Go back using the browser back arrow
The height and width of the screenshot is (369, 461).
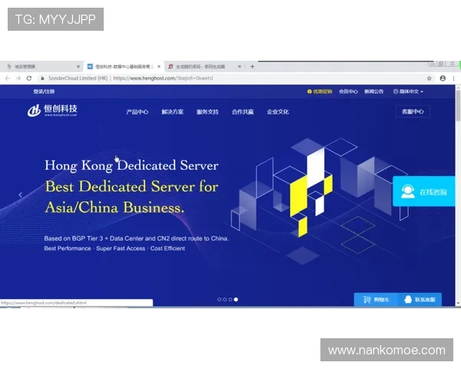pos(8,78)
